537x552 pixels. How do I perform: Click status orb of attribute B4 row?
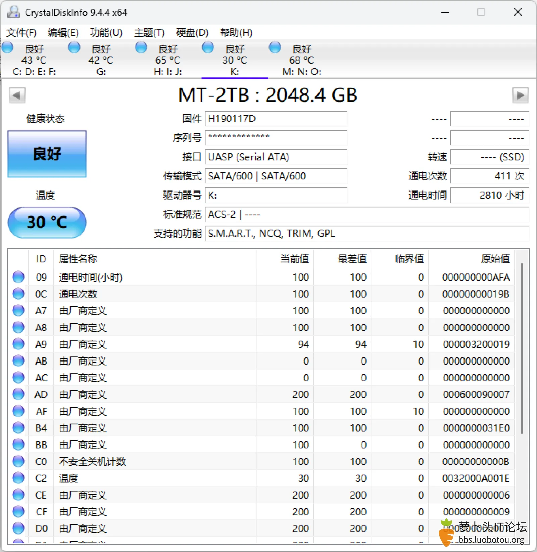[x=18, y=428]
